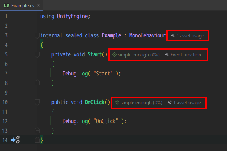
Task: Click the 'UnityEngine' namespace on line 1
Action: tap(72, 16)
